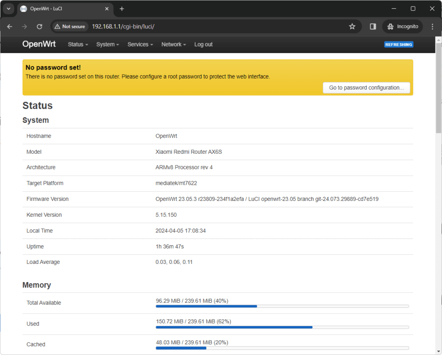Reload the LuCI page
Image resolution: width=442 pixels, height=355 pixels.
click(x=39, y=26)
